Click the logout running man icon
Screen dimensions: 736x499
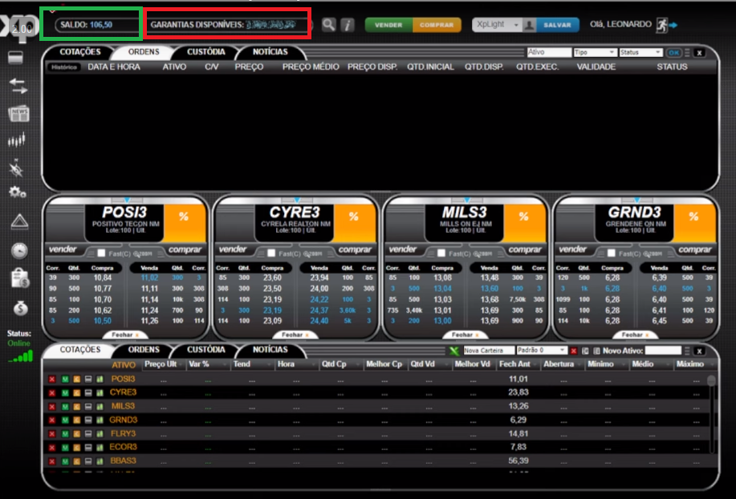coord(665,25)
